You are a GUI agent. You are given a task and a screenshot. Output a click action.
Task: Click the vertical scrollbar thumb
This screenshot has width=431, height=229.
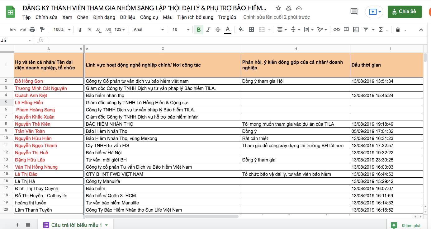click(426, 58)
